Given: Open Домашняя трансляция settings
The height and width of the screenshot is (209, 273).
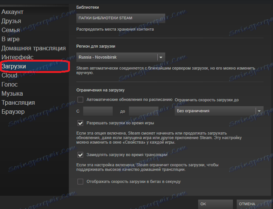Looking at the screenshot, I should tap(34, 48).
